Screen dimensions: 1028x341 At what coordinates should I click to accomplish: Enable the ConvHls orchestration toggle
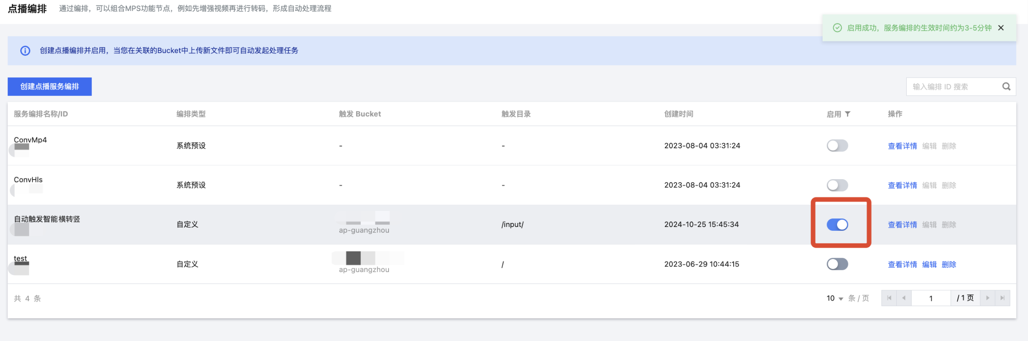(837, 185)
